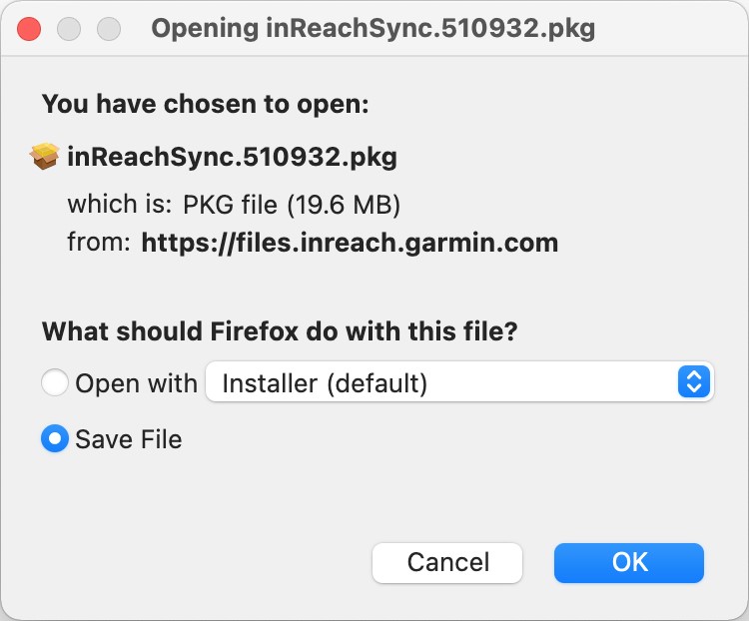Screen dimensions: 749x621
Task: Click the disabled minimize button in title bar
Action: click(x=68, y=28)
